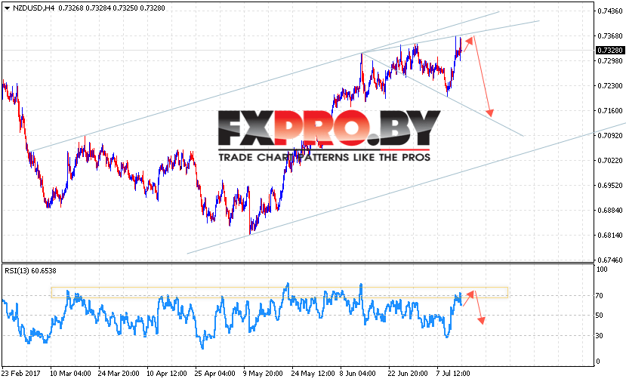Click the 24 Mar 20:00 time label

[119, 374]
